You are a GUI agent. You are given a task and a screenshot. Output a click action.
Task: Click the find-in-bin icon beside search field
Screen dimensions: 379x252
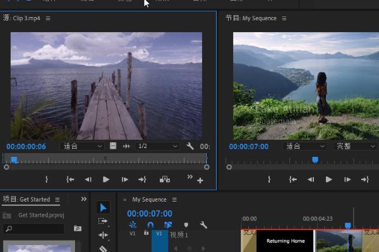[78, 228]
